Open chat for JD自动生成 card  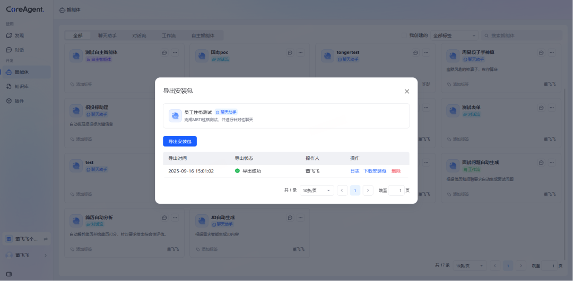[290, 217]
